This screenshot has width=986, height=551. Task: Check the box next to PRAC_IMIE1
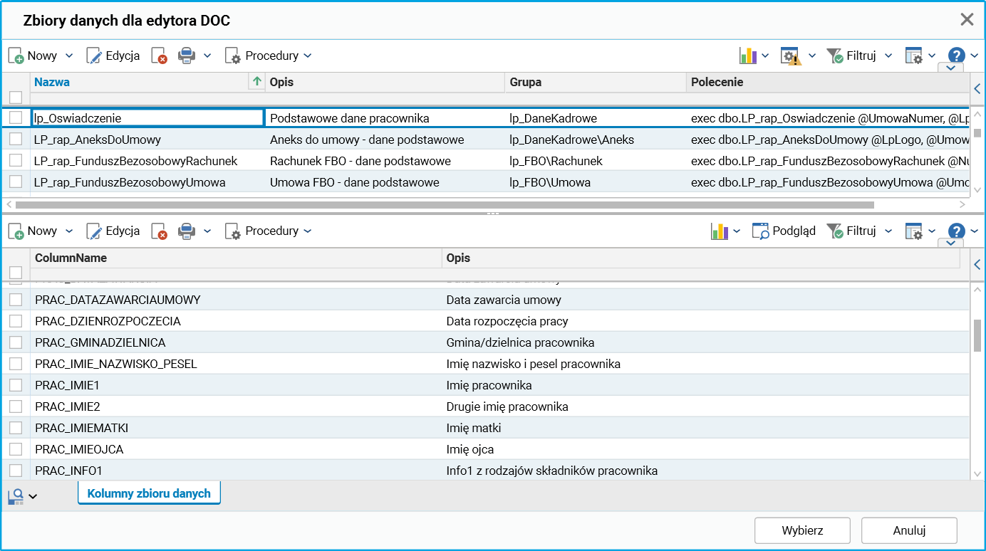[x=16, y=385]
